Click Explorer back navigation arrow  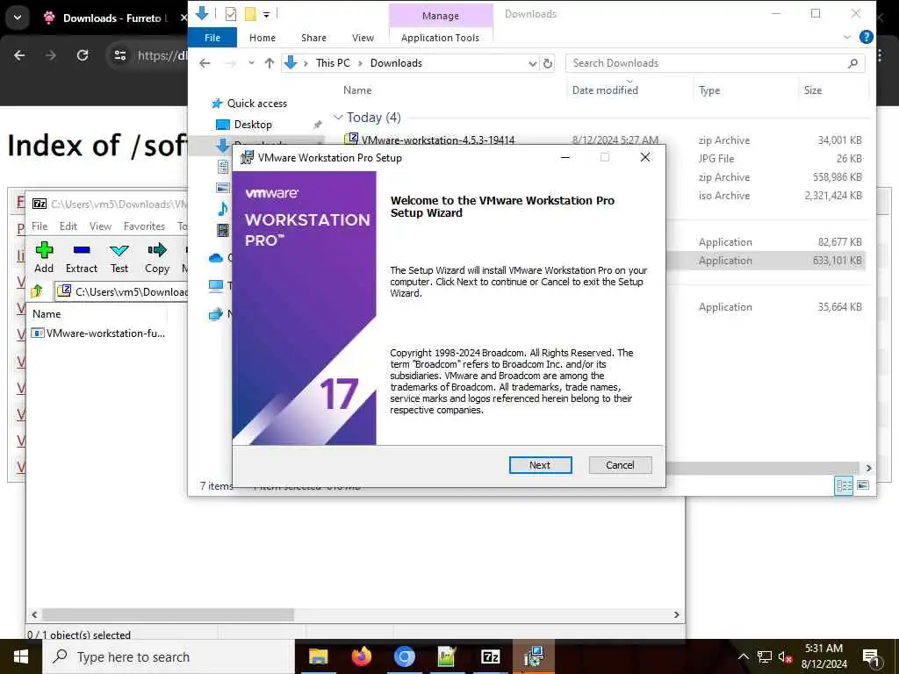coord(205,63)
